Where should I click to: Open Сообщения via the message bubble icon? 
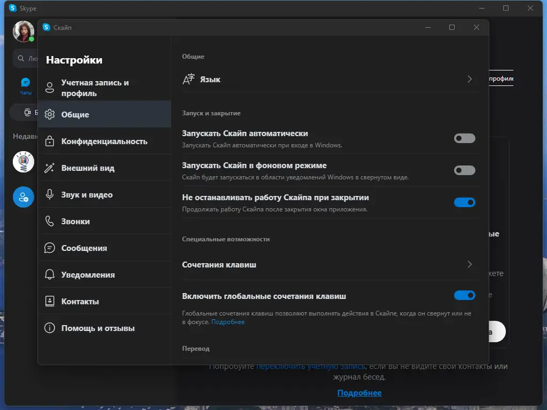[x=49, y=248]
